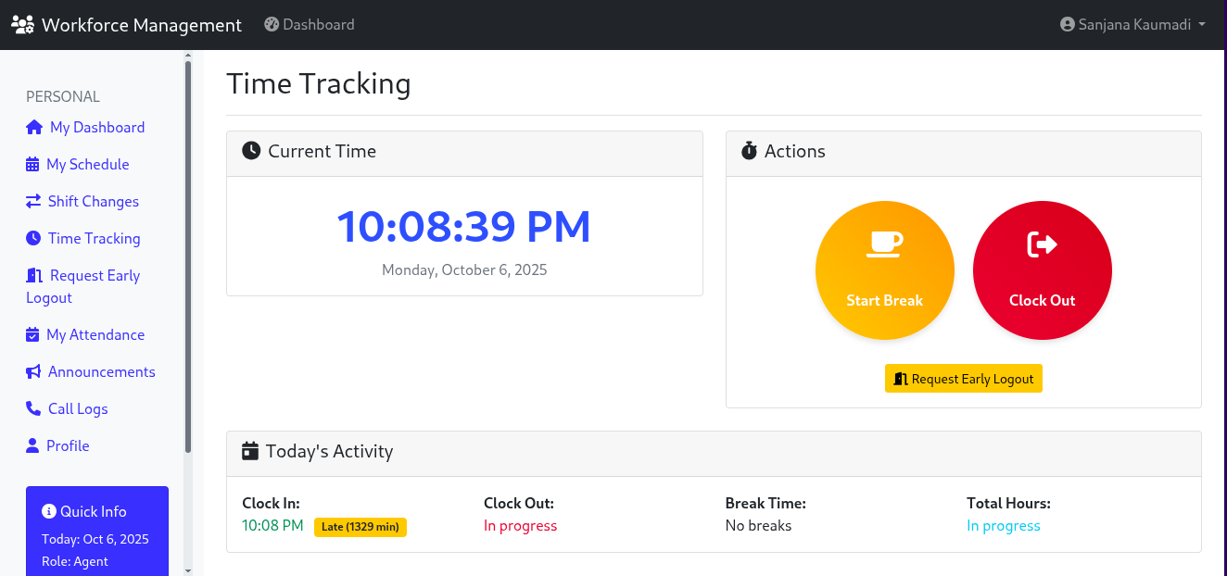The width and height of the screenshot is (1227, 576).
Task: Click the checked calendar icon for My Attendance
Action: (32, 334)
